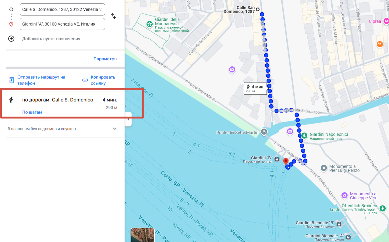Click the satellite layer thumbnail
389x242 pixels.
[143, 235]
